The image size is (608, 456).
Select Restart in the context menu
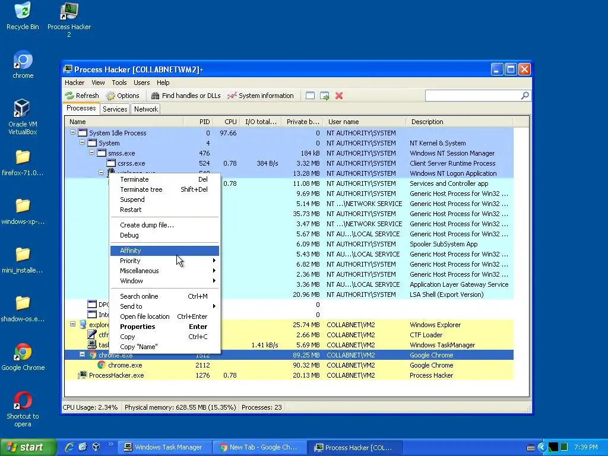[x=164, y=210]
